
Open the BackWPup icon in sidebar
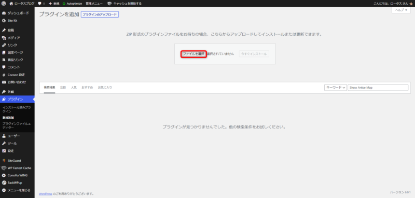[x=4, y=182]
